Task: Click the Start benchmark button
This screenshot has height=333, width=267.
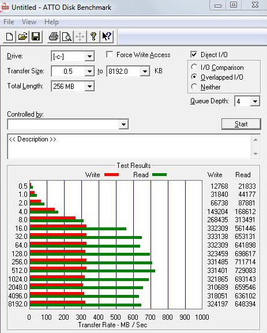Action: tap(241, 124)
